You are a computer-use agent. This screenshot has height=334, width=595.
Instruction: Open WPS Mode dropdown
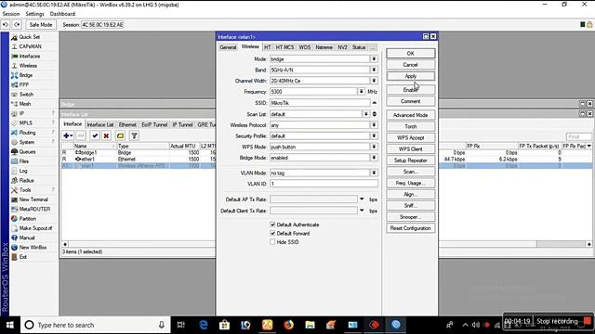coord(374,147)
